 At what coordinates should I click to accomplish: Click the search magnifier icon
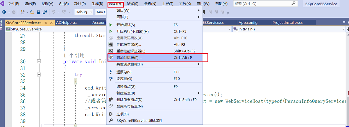click(293, 3)
